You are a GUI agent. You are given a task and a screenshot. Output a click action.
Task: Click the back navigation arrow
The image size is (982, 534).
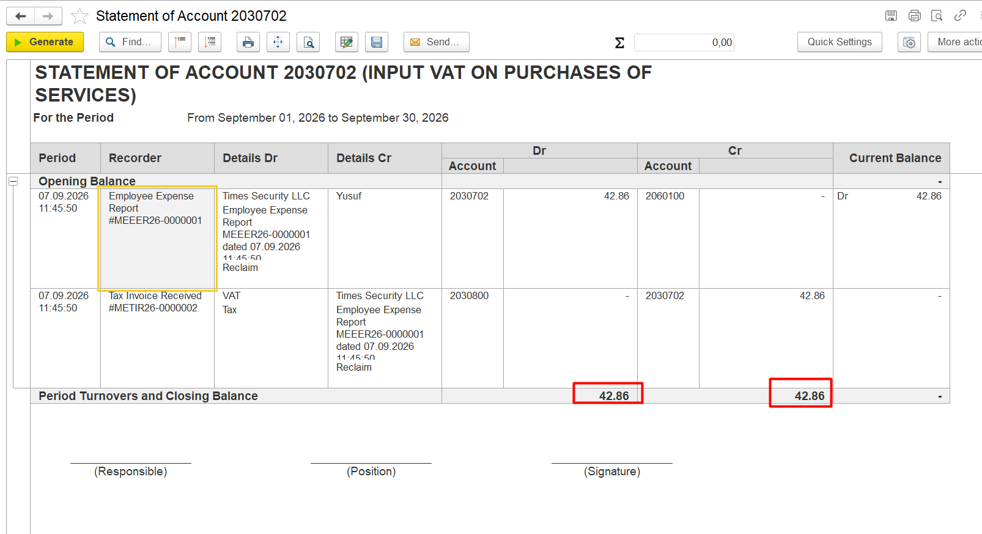(x=20, y=16)
